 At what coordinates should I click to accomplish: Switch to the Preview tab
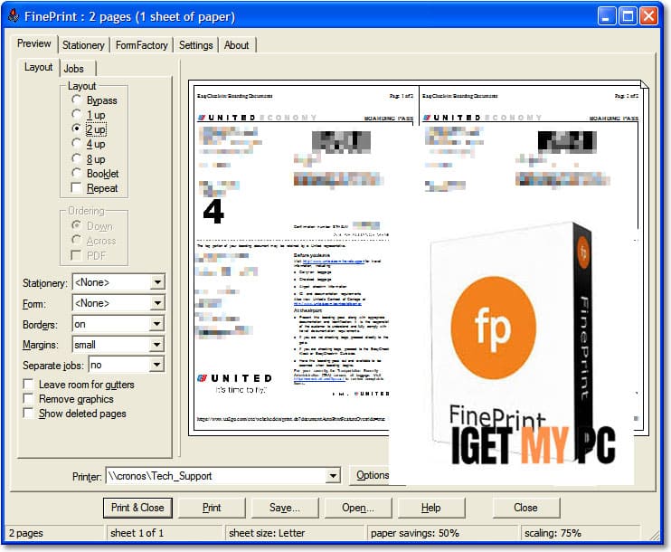coord(33,43)
